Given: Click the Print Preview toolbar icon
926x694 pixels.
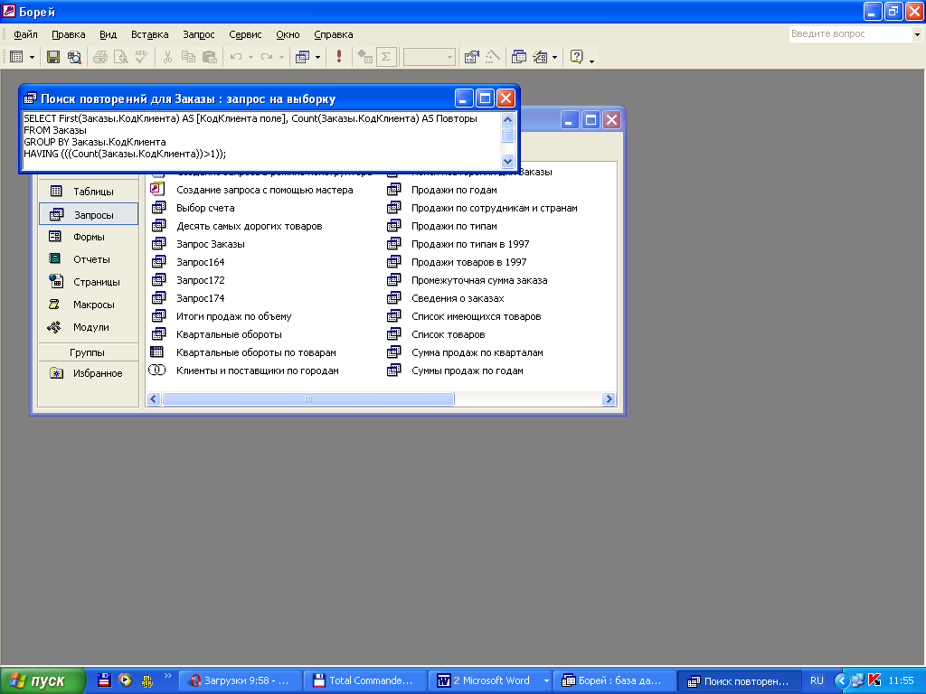Looking at the screenshot, I should click(x=121, y=57).
